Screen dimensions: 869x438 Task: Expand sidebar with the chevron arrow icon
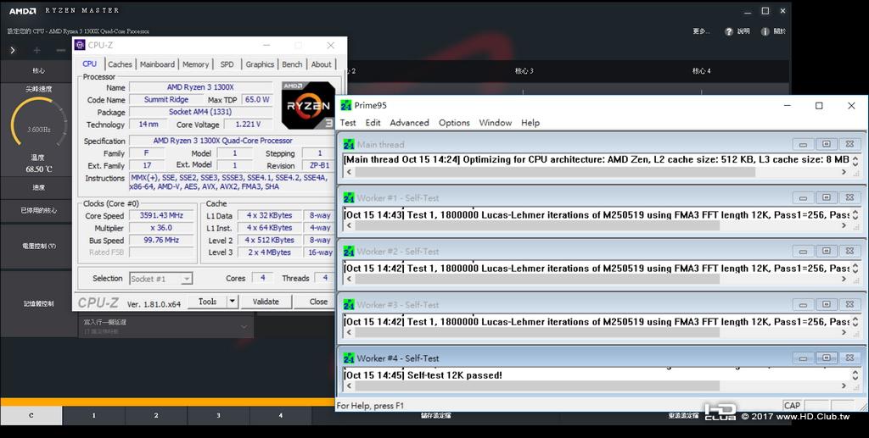tap(13, 50)
